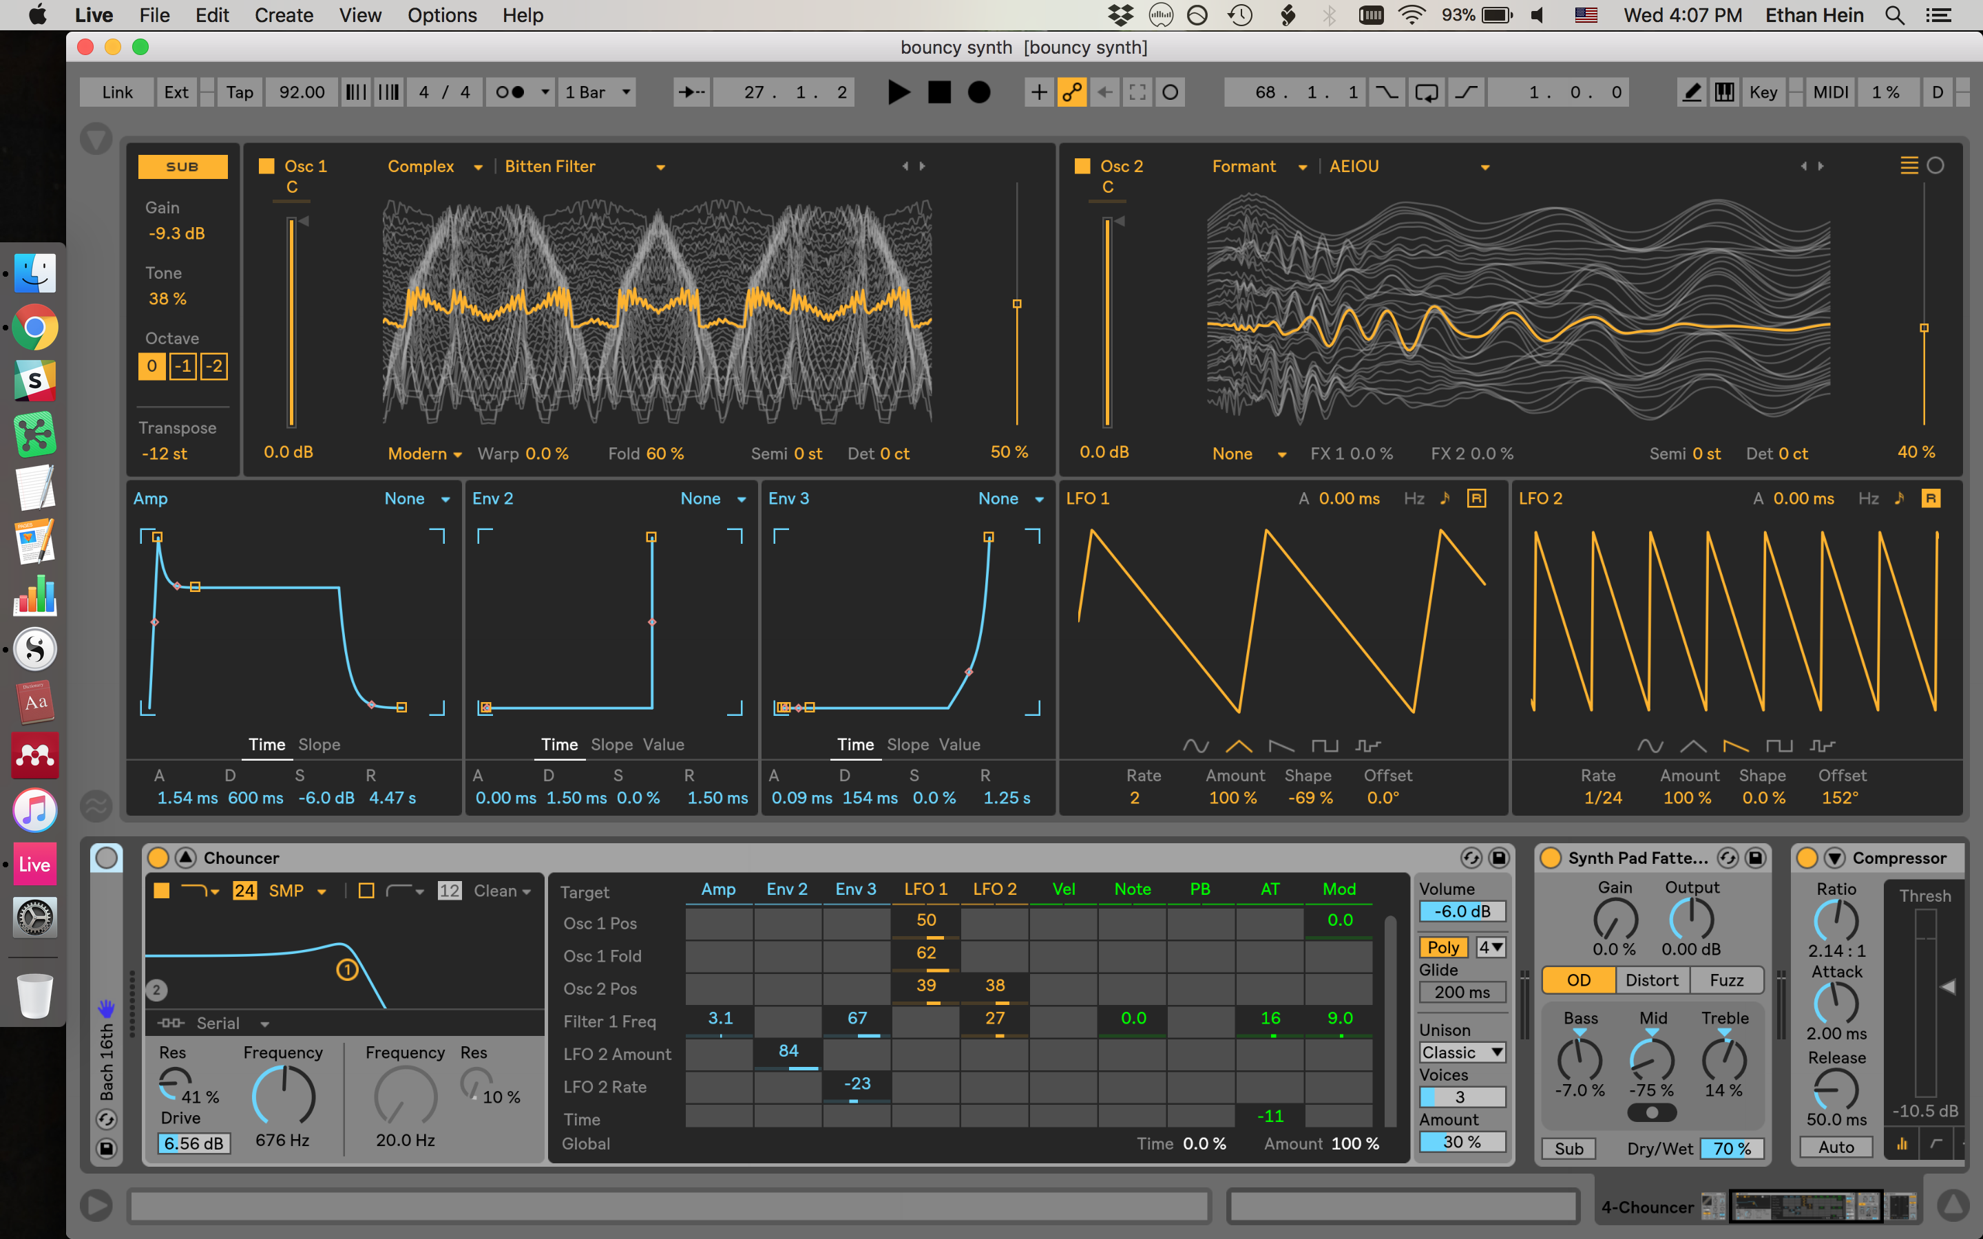Open the File menu

[154, 16]
